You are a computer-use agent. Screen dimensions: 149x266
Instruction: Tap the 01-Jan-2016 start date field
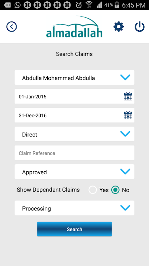point(74,96)
